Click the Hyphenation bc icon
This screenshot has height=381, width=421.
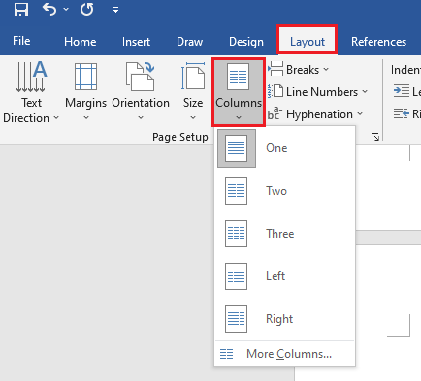tap(275, 113)
